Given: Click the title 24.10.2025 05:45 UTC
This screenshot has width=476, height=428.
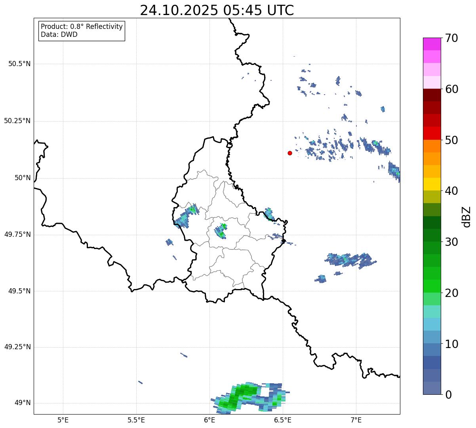Looking at the screenshot, I should [x=217, y=10].
